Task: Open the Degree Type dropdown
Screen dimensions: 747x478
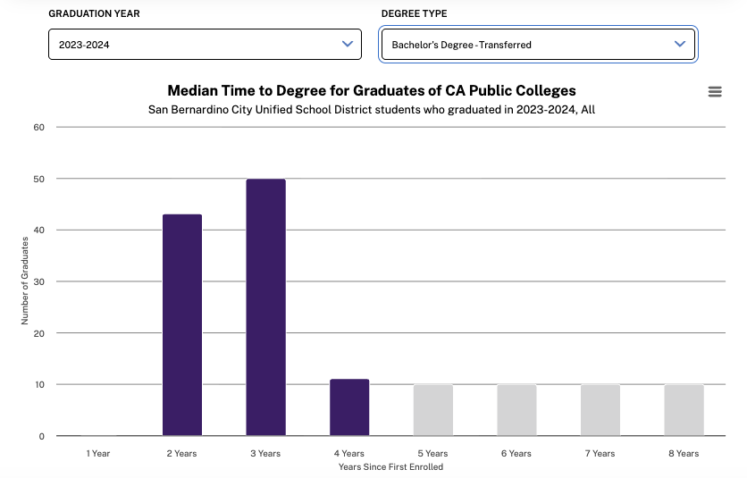Action: [538, 45]
